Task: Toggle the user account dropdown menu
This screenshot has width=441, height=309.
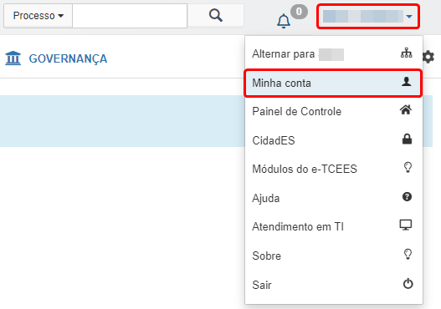Action: pyautogui.click(x=368, y=16)
